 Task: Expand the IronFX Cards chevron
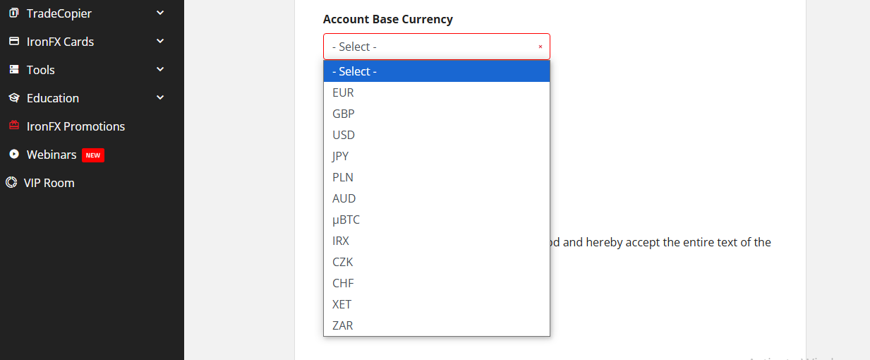coord(160,41)
